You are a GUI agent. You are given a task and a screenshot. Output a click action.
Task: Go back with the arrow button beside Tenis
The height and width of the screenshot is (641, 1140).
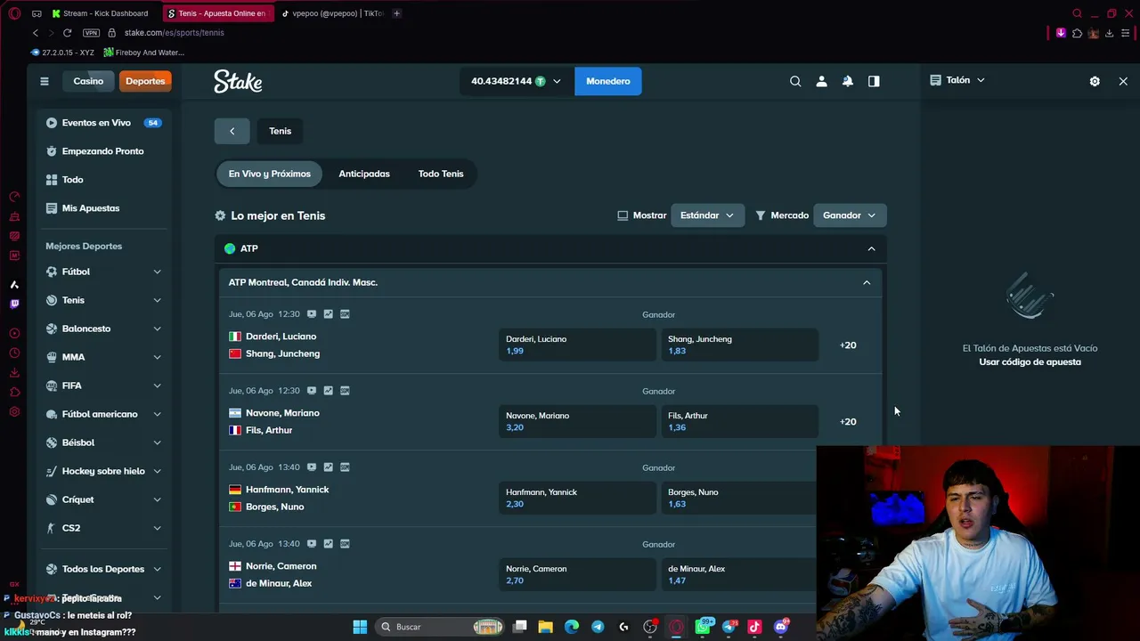click(232, 131)
